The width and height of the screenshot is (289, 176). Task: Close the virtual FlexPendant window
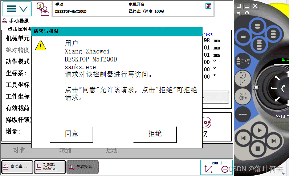coord(255,6)
